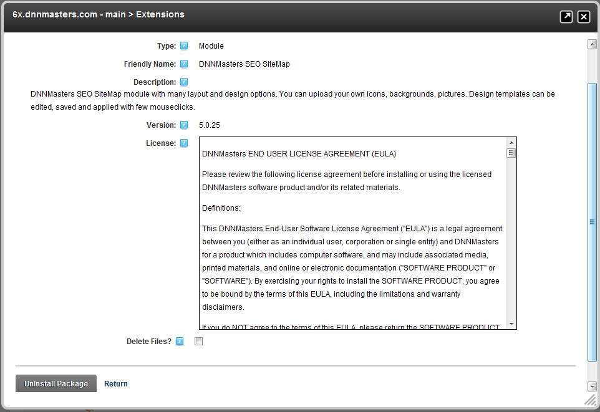The image size is (600, 412).
Task: Open the help icon next to Description
Action: point(184,82)
